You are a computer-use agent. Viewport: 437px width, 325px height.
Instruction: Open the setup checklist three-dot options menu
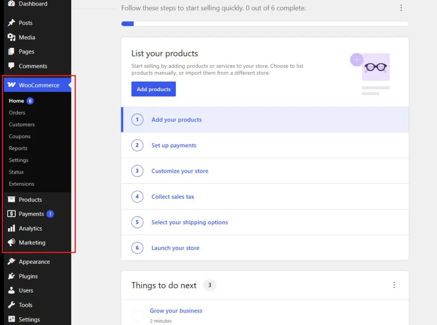pos(401,8)
